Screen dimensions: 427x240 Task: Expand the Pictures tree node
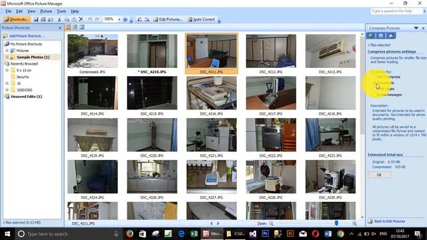[x=7, y=51]
